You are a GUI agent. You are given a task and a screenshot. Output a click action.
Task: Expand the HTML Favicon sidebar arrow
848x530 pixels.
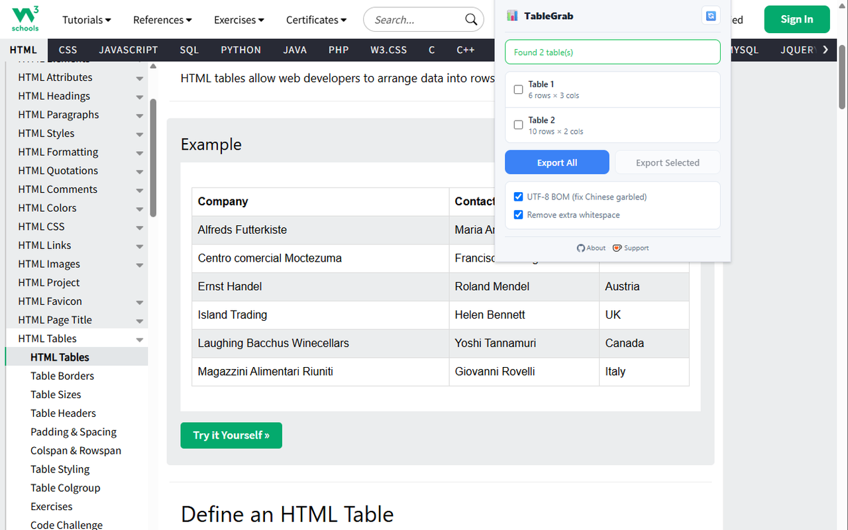coord(140,302)
